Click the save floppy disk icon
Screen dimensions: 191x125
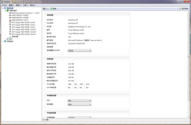click(x=44, y=9)
